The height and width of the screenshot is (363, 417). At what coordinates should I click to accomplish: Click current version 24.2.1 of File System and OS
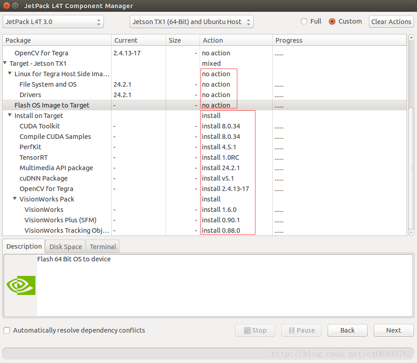(x=123, y=84)
